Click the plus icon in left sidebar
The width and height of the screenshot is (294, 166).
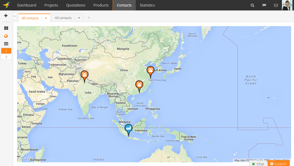[x=6, y=16]
